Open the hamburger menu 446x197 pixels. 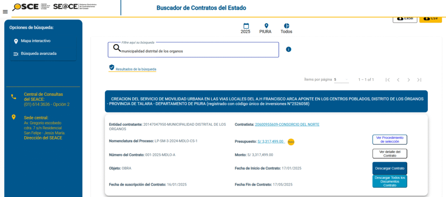click(5, 12)
